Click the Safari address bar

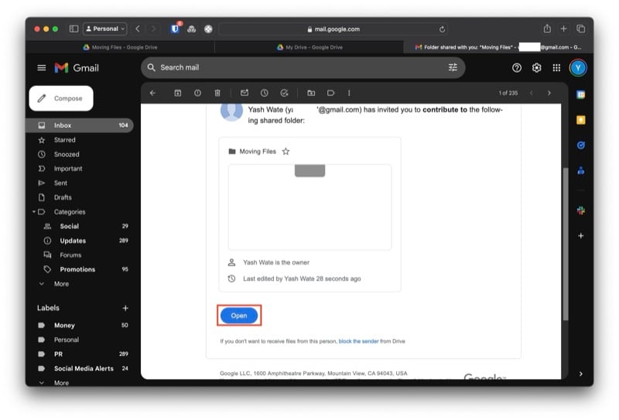pos(333,29)
